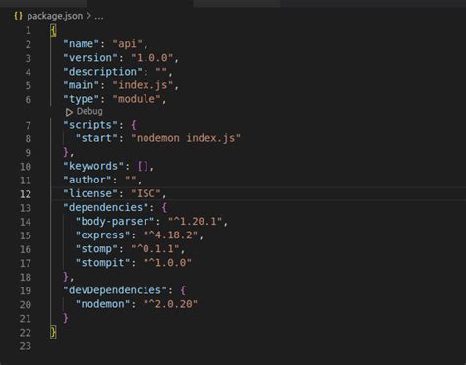This screenshot has height=365, width=466.
Task: Click the "license" key
Action: (90, 193)
